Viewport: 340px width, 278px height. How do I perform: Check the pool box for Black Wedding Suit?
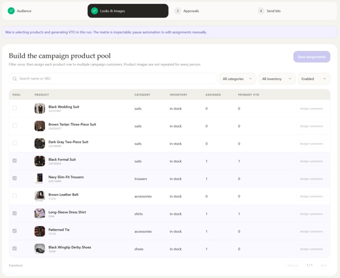tap(15, 108)
